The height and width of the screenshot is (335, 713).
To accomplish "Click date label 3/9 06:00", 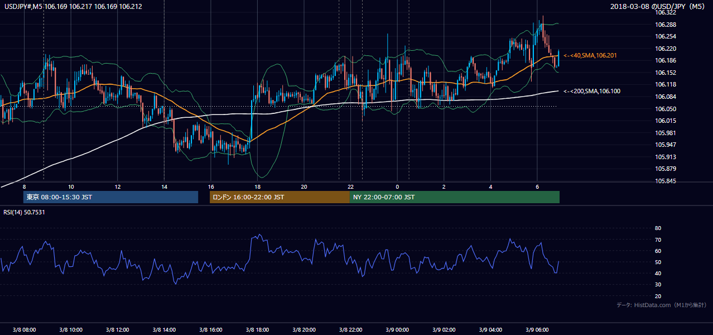I will click(x=537, y=329).
